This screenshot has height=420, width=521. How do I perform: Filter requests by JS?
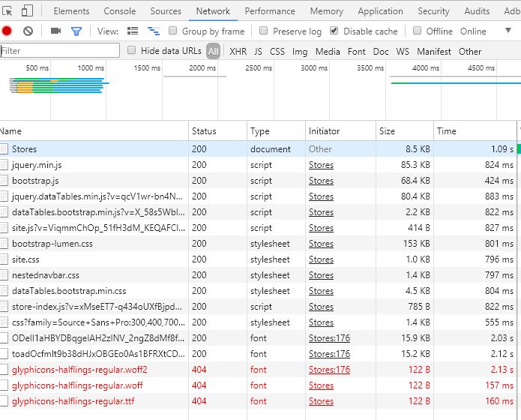(x=258, y=52)
